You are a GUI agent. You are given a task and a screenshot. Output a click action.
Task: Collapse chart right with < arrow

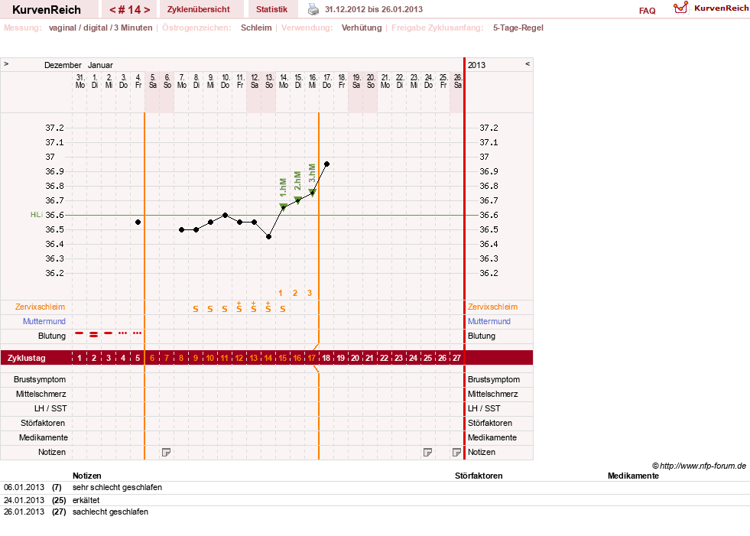pos(528,63)
